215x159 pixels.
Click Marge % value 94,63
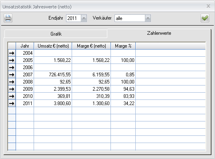[x=123, y=89]
